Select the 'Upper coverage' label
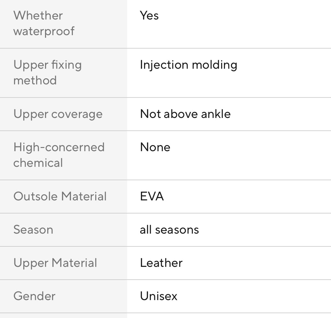 (58, 114)
